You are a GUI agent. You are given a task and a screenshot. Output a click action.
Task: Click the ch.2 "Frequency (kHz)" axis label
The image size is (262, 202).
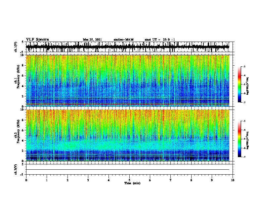pos(18,131)
